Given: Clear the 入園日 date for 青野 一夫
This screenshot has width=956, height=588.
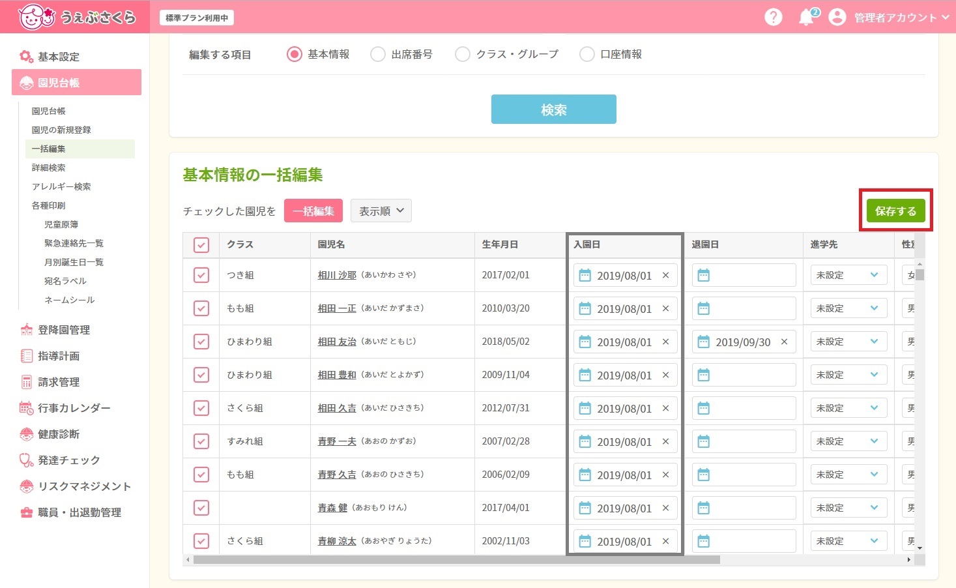Looking at the screenshot, I should 665,441.
